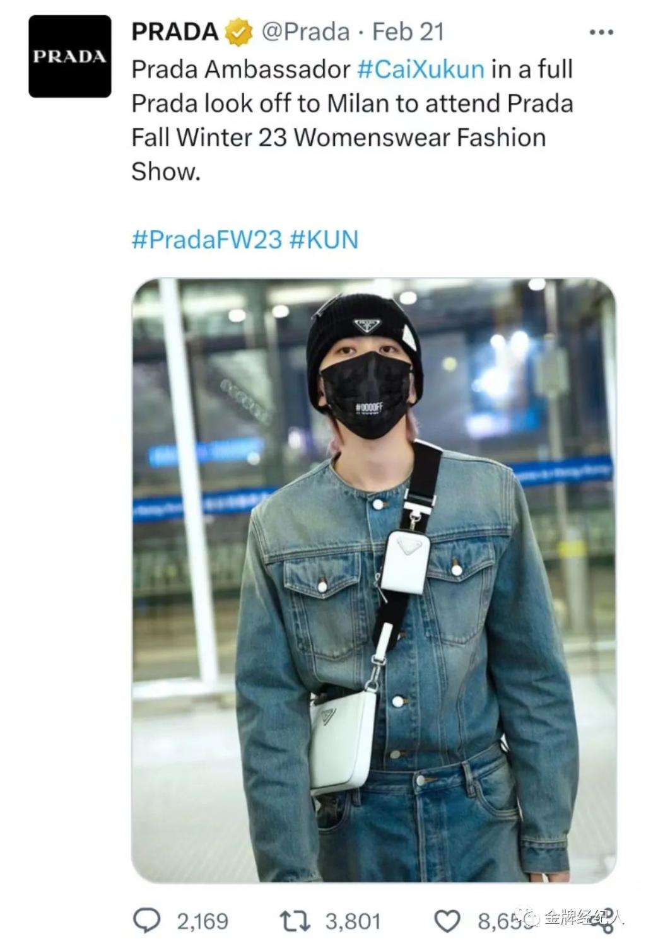Click the Feb 21 timestamp
Image resolution: width=646 pixels, height=946 pixels.
[x=408, y=32]
